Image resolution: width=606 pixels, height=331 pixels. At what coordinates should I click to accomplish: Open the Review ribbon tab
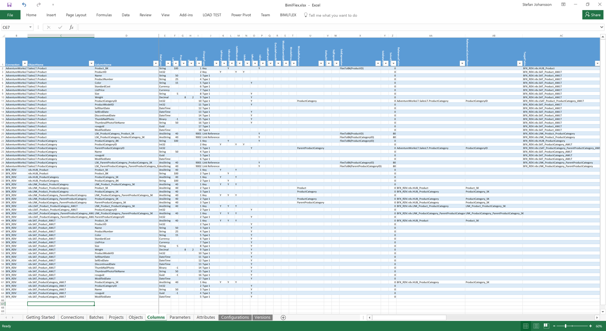[146, 15]
